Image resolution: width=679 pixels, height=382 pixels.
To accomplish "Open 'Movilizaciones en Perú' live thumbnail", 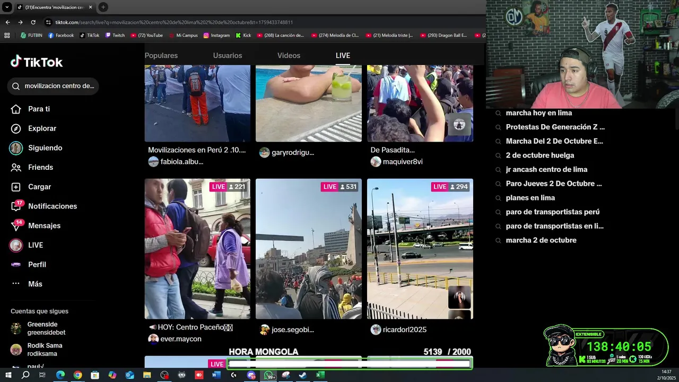I will coord(197,103).
